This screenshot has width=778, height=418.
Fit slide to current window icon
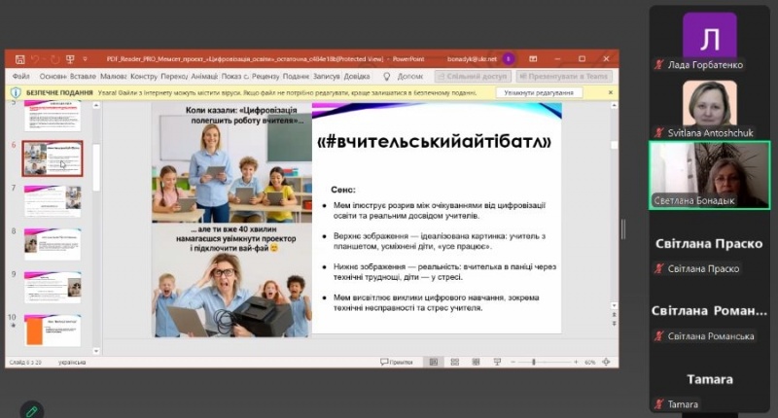(606, 362)
